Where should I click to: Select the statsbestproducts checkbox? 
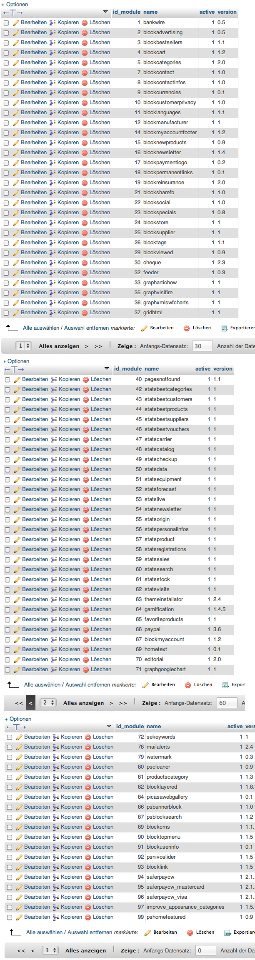click(7, 410)
